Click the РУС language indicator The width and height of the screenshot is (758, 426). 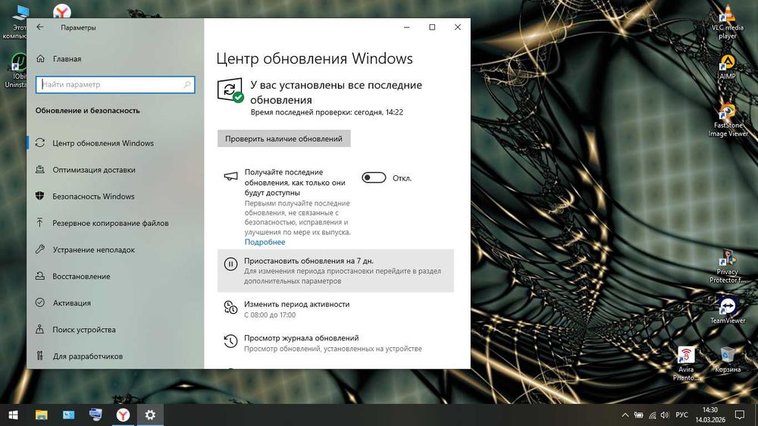click(x=681, y=415)
